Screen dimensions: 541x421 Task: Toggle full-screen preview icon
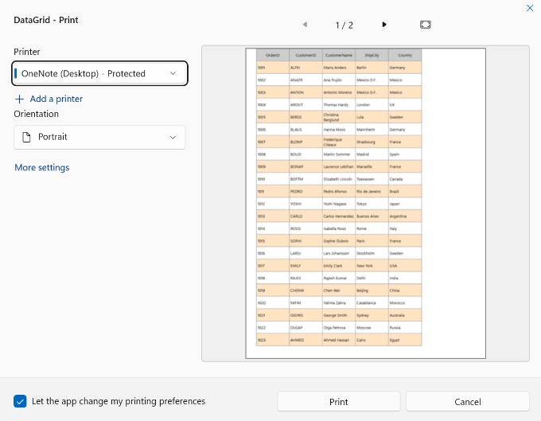pyautogui.click(x=426, y=25)
